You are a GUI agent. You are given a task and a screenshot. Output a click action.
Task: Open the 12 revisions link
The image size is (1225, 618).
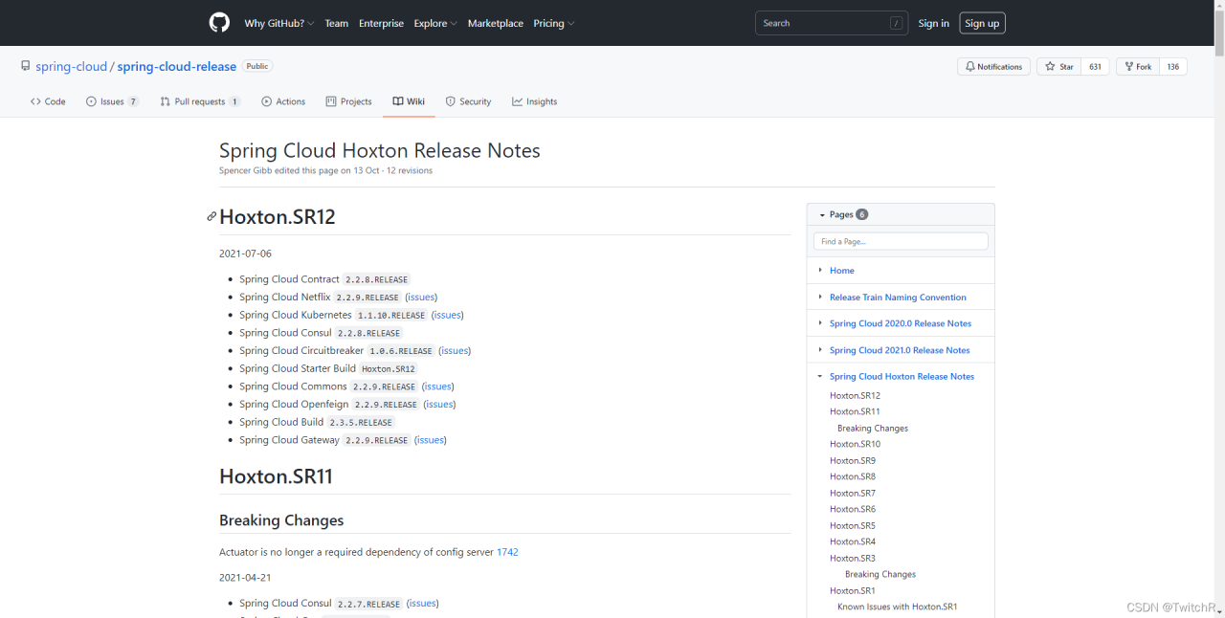(x=410, y=170)
